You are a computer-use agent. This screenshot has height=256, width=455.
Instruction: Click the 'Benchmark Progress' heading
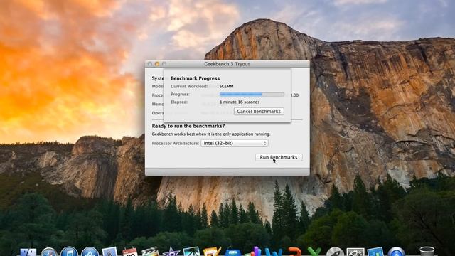pyautogui.click(x=195, y=78)
